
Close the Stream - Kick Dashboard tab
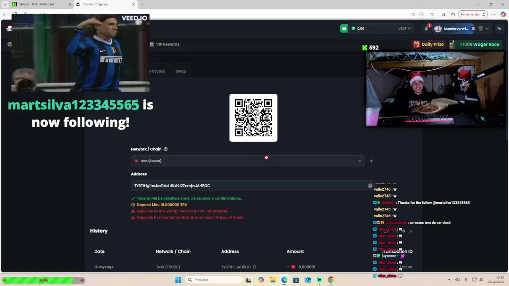(x=70, y=4)
